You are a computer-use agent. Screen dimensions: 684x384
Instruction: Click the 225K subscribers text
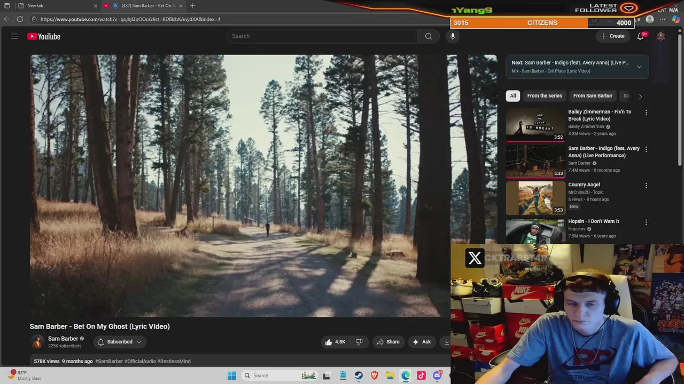[x=65, y=346]
